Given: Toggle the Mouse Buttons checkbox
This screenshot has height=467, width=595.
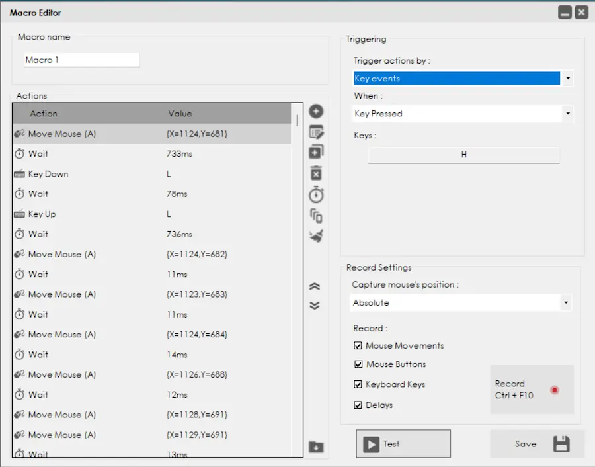Looking at the screenshot, I should coord(358,364).
